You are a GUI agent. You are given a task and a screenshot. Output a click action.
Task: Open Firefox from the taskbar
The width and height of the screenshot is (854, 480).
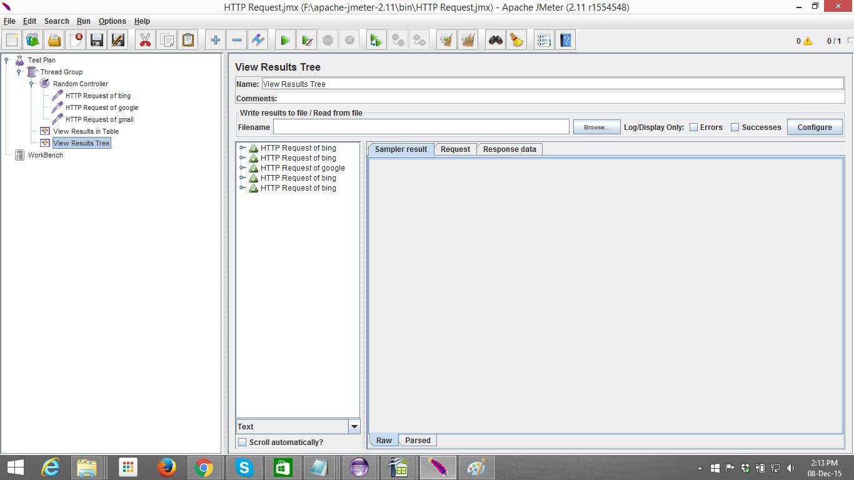pos(166,467)
